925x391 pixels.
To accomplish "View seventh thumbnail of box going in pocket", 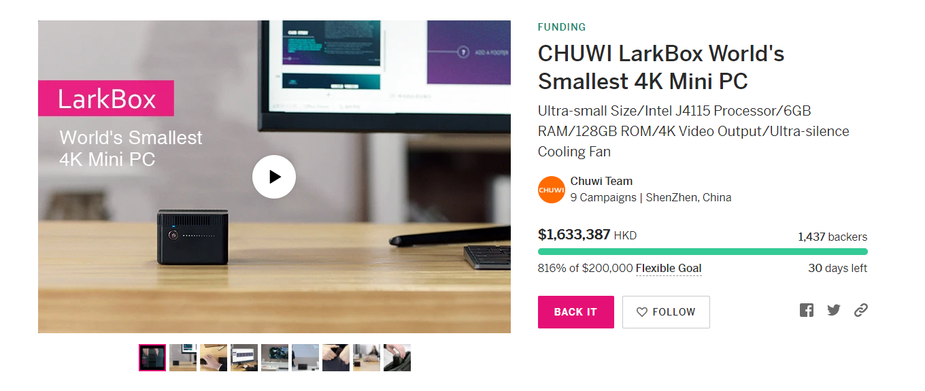I will [x=336, y=358].
